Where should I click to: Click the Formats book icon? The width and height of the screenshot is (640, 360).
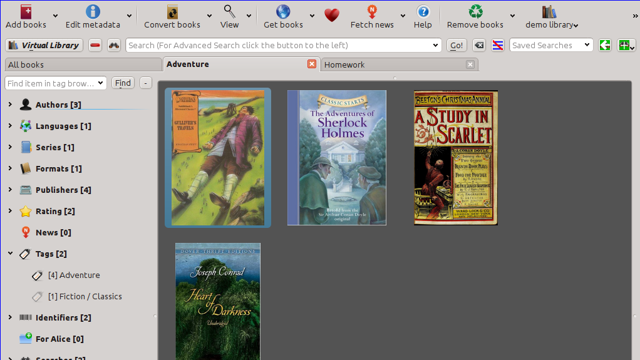(x=25, y=168)
